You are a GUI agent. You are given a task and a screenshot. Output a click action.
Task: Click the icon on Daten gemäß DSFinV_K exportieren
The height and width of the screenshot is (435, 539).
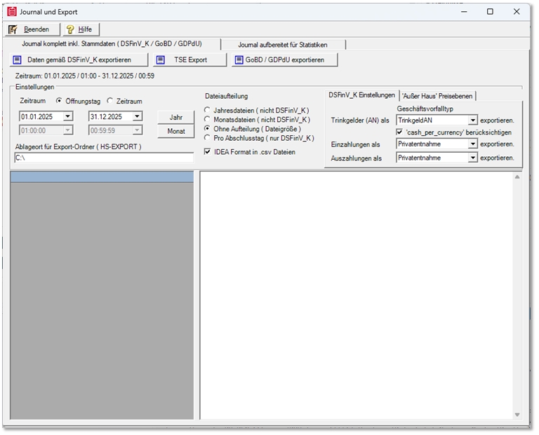(x=18, y=60)
